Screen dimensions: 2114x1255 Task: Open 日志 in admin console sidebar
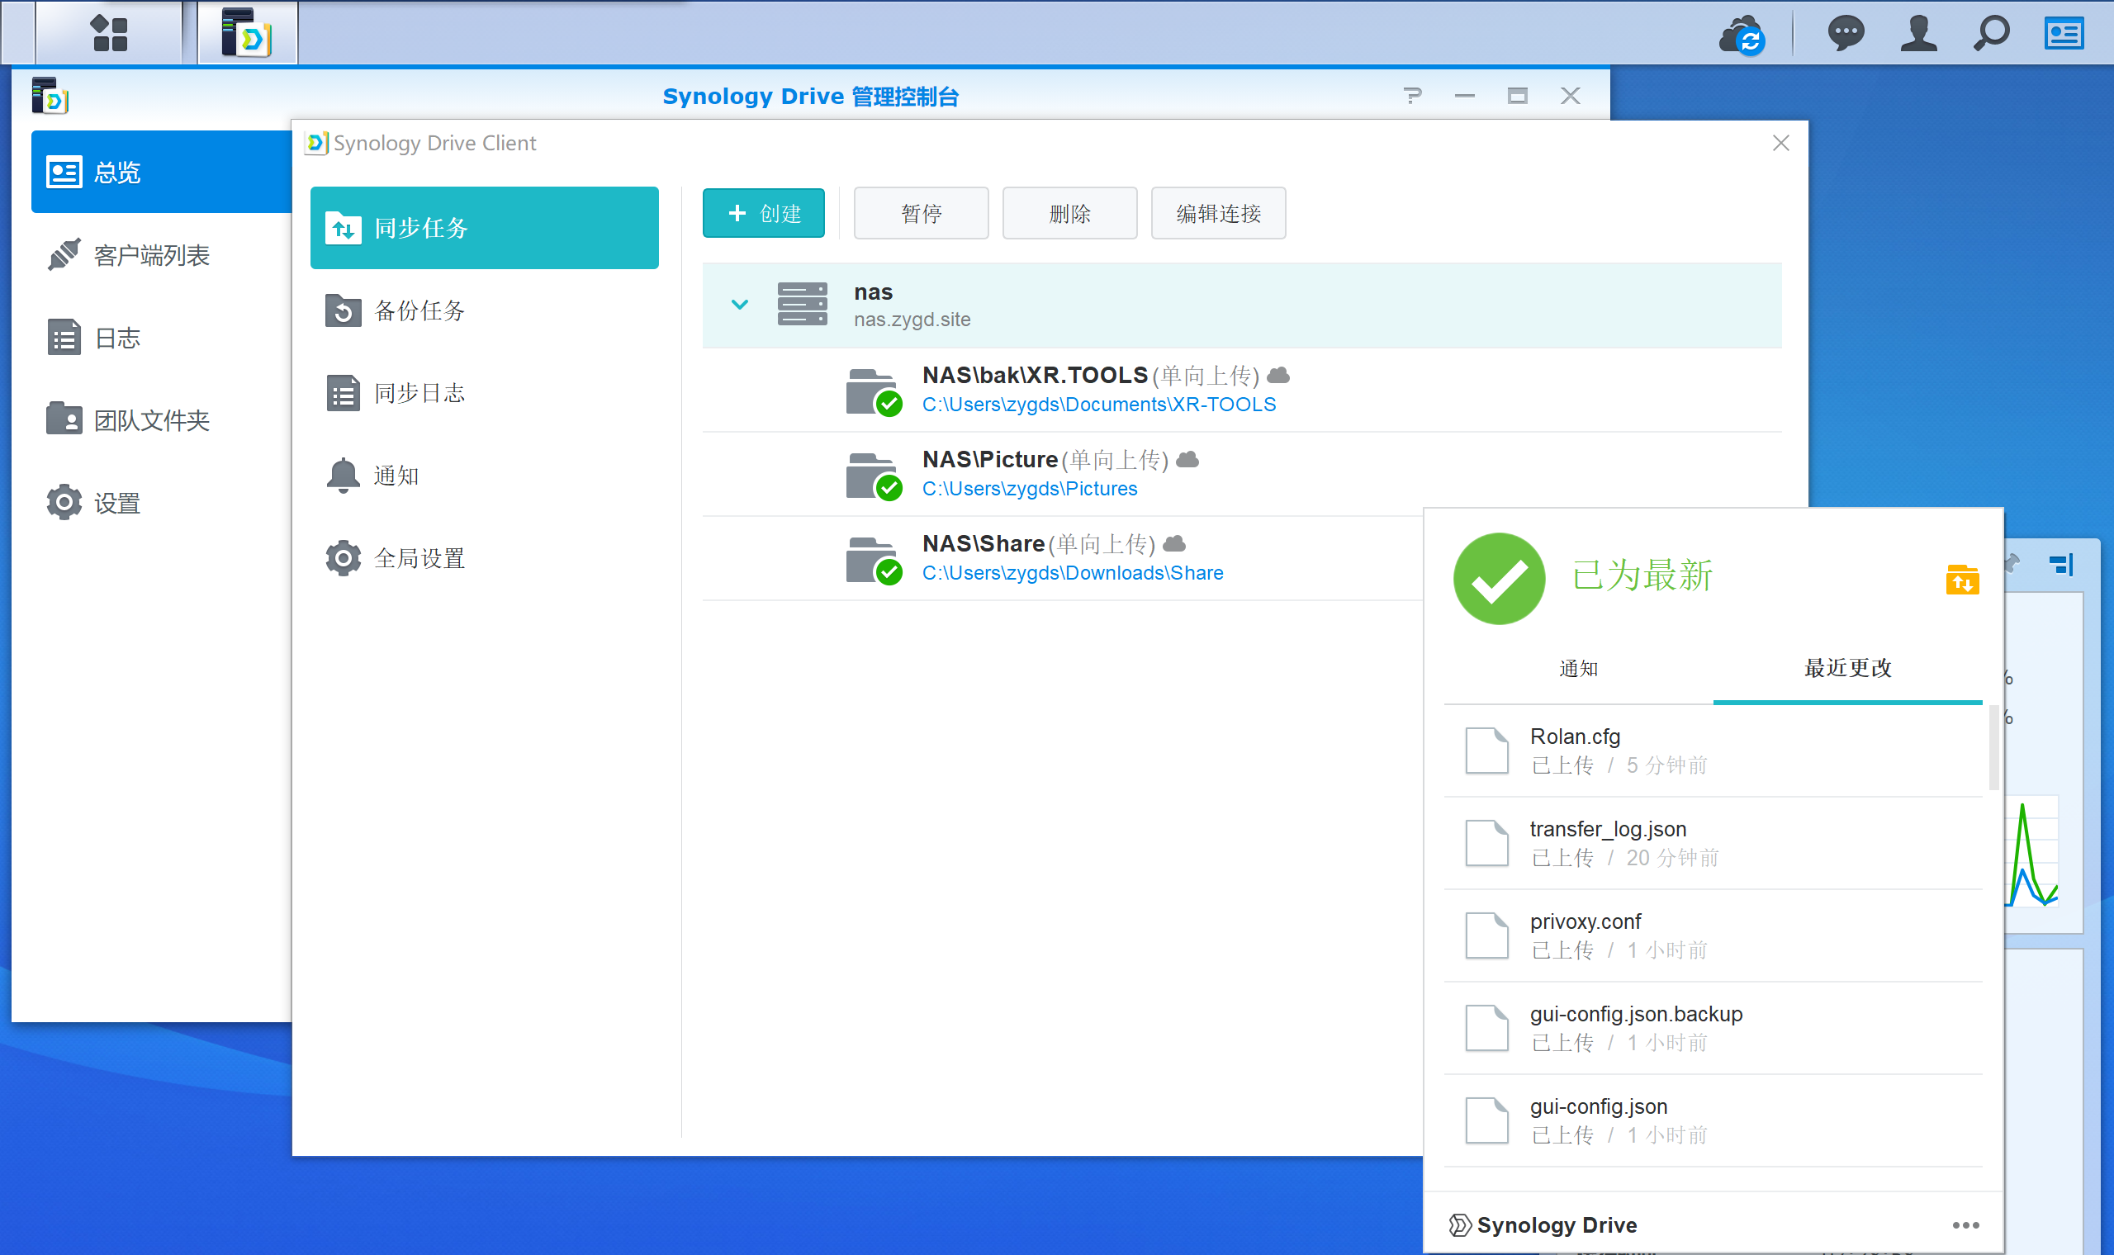(162, 338)
